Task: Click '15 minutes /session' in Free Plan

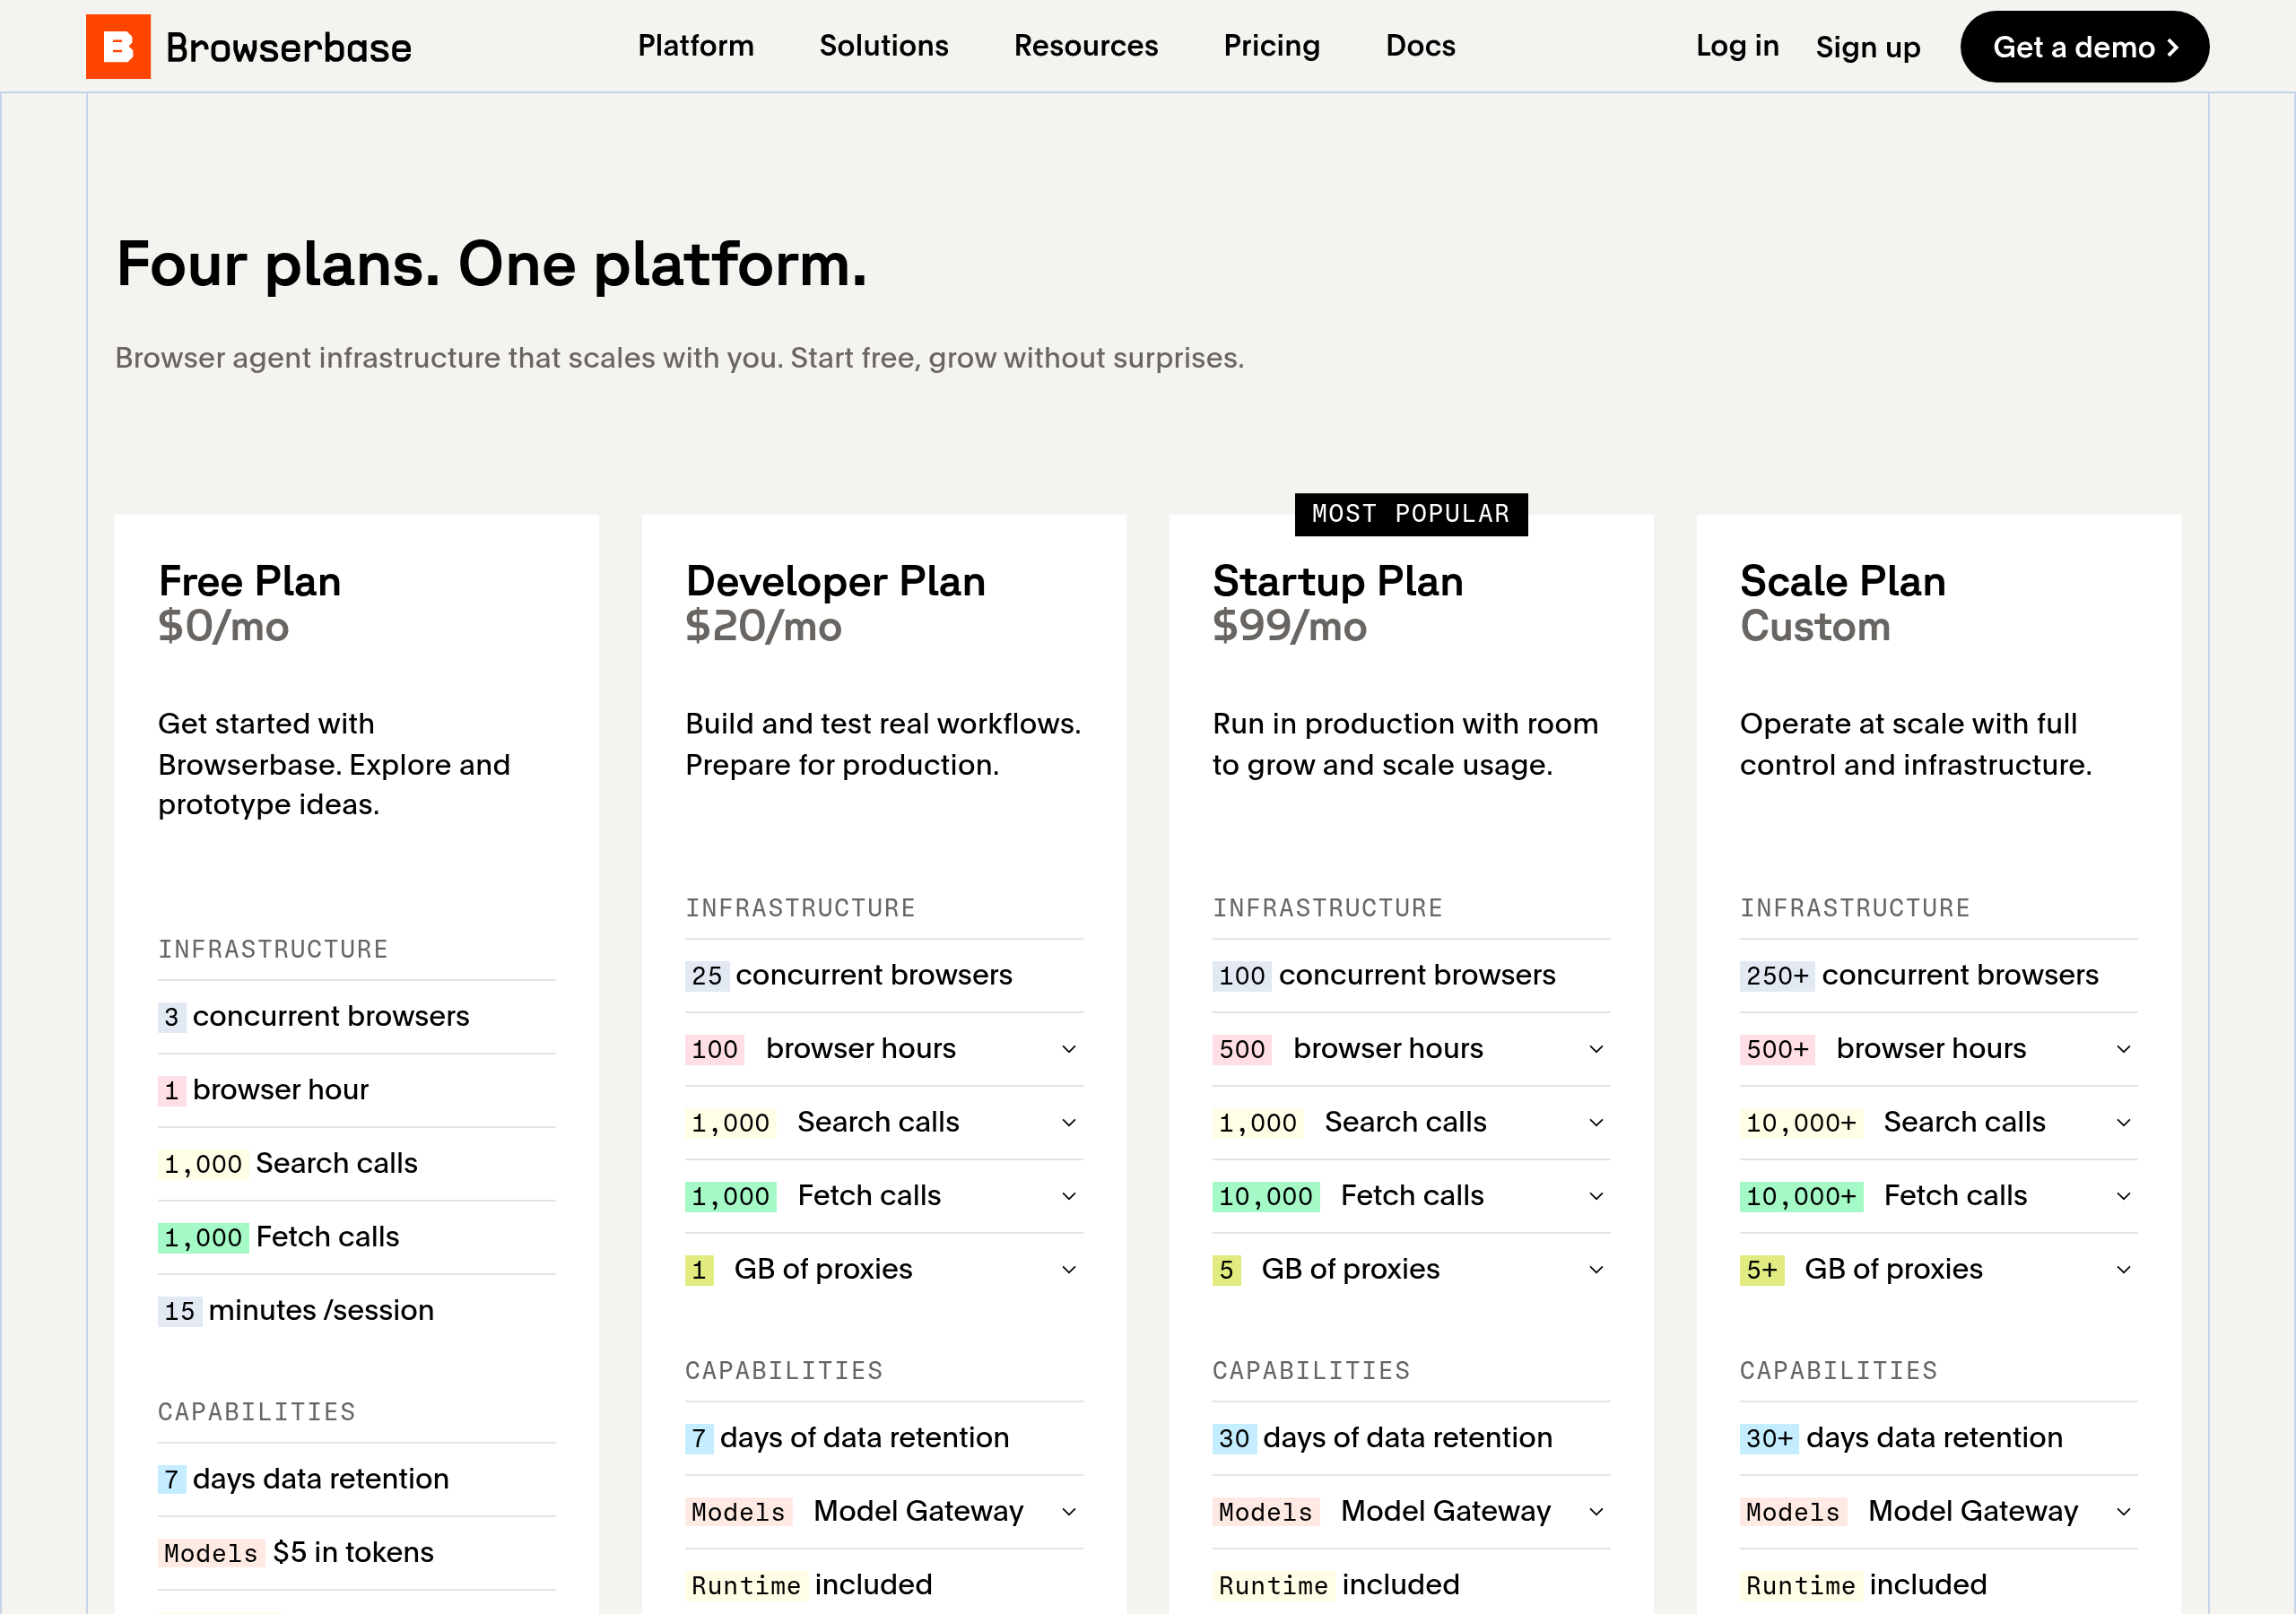Action: pyautogui.click(x=296, y=1311)
